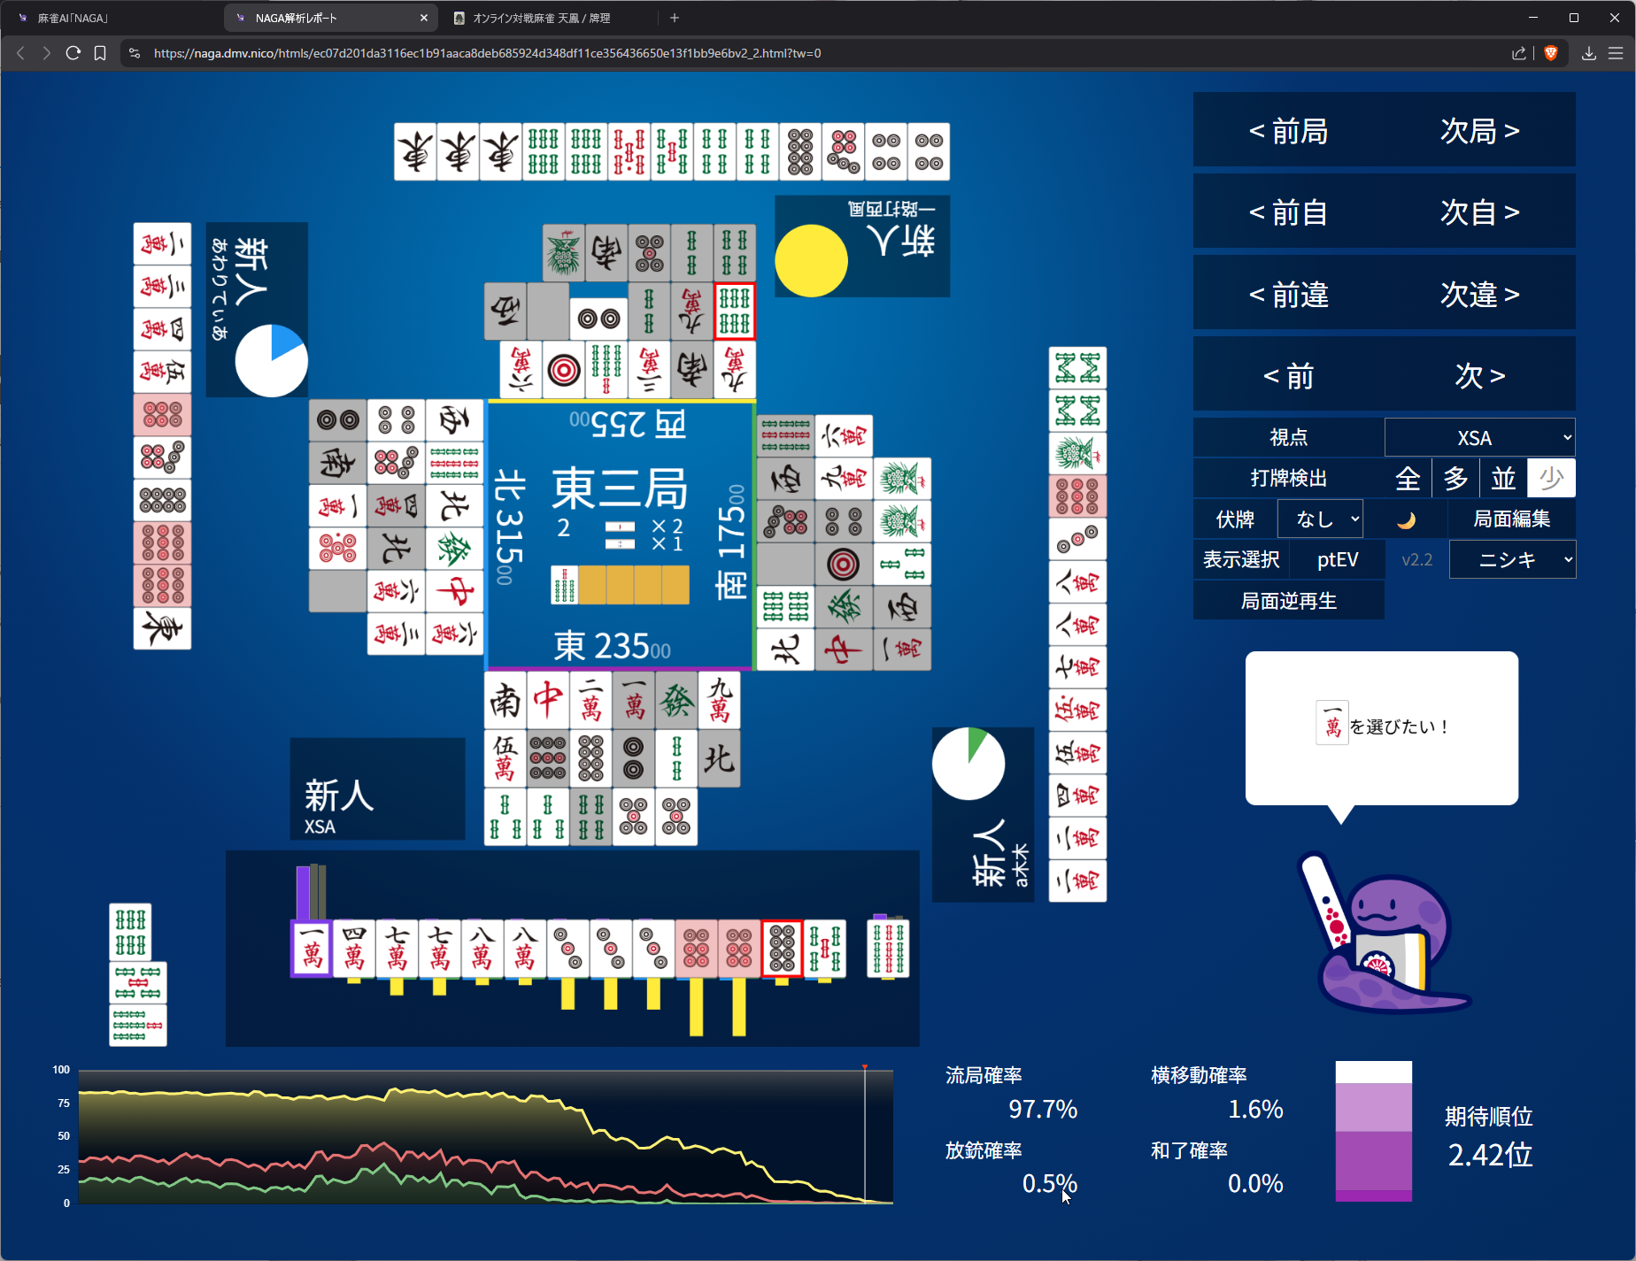Viewport: 1636px width, 1261px height.
Task: Select the 少 discard detection option
Action: (1551, 479)
